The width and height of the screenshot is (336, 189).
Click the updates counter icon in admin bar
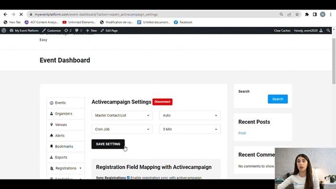click(68, 30)
